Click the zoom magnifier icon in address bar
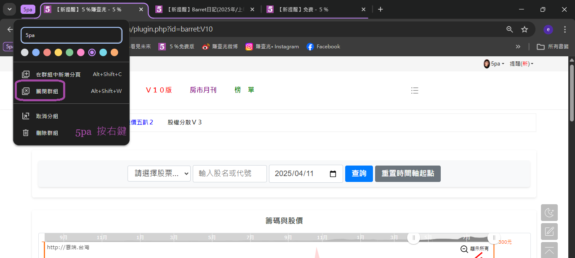 (x=510, y=29)
